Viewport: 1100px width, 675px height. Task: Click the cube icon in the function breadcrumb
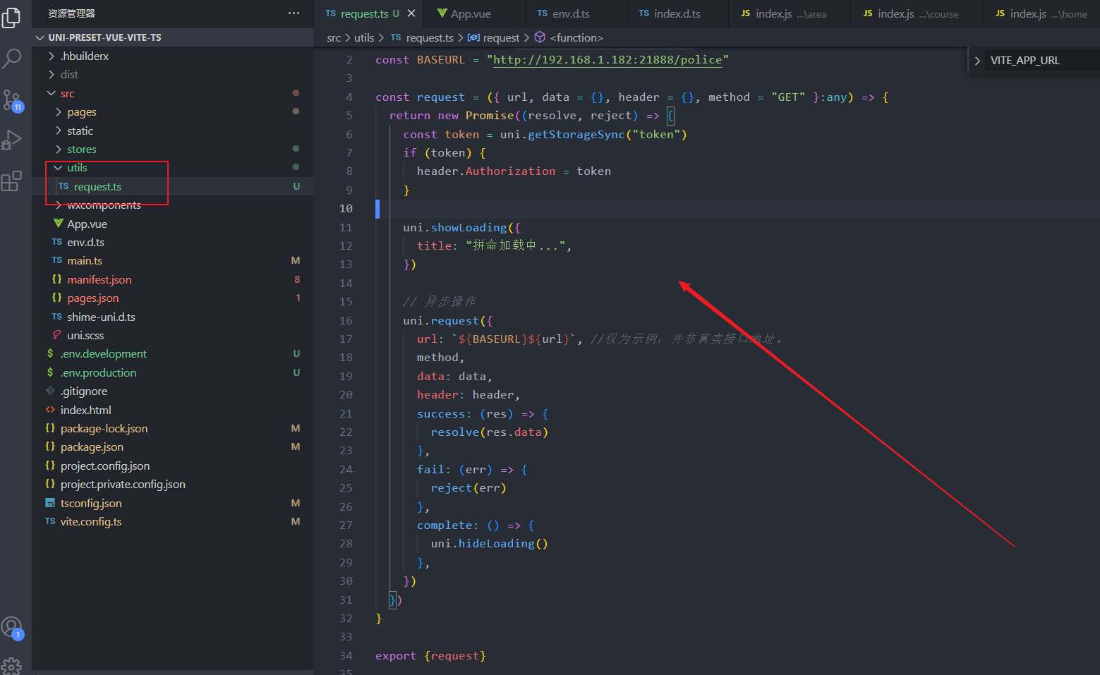[x=540, y=37]
